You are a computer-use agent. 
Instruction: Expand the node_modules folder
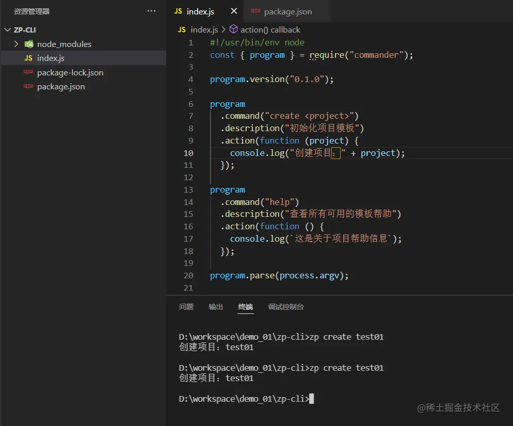[x=16, y=44]
